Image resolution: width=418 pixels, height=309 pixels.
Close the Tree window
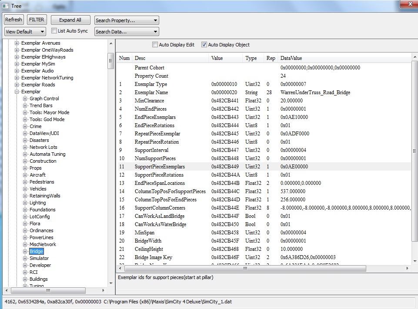409,4
